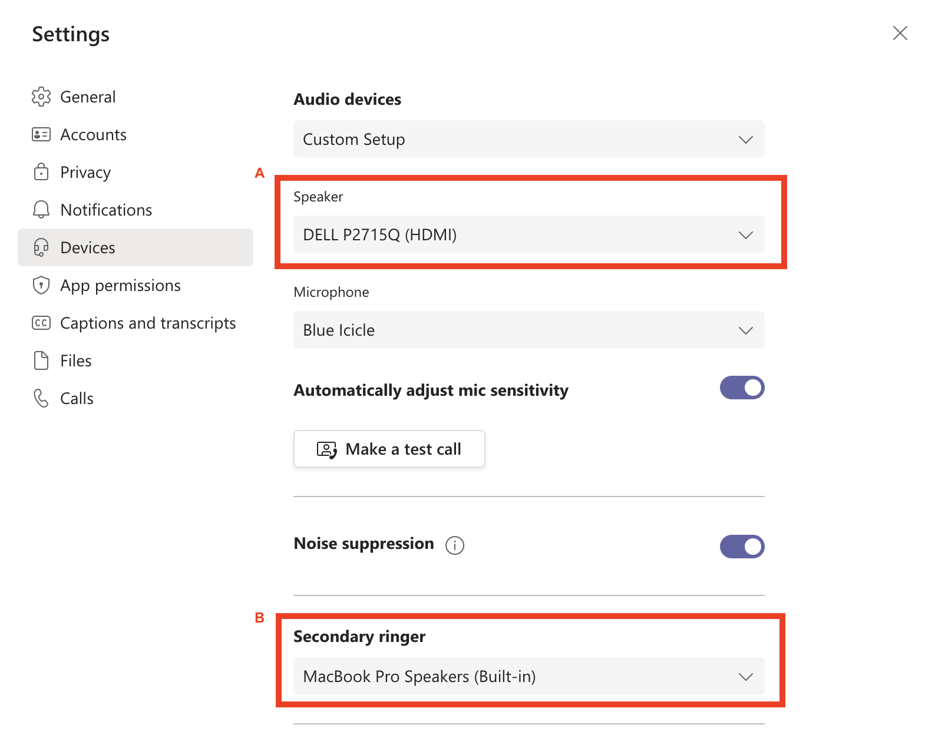Image resolution: width=925 pixels, height=748 pixels.
Task: Expand the Speaker DELL P2715Q dropdown
Action: (528, 234)
